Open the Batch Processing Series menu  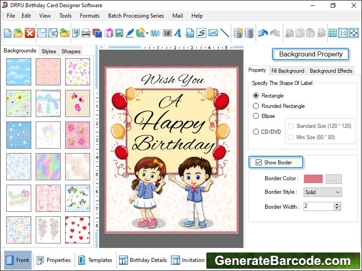(136, 16)
